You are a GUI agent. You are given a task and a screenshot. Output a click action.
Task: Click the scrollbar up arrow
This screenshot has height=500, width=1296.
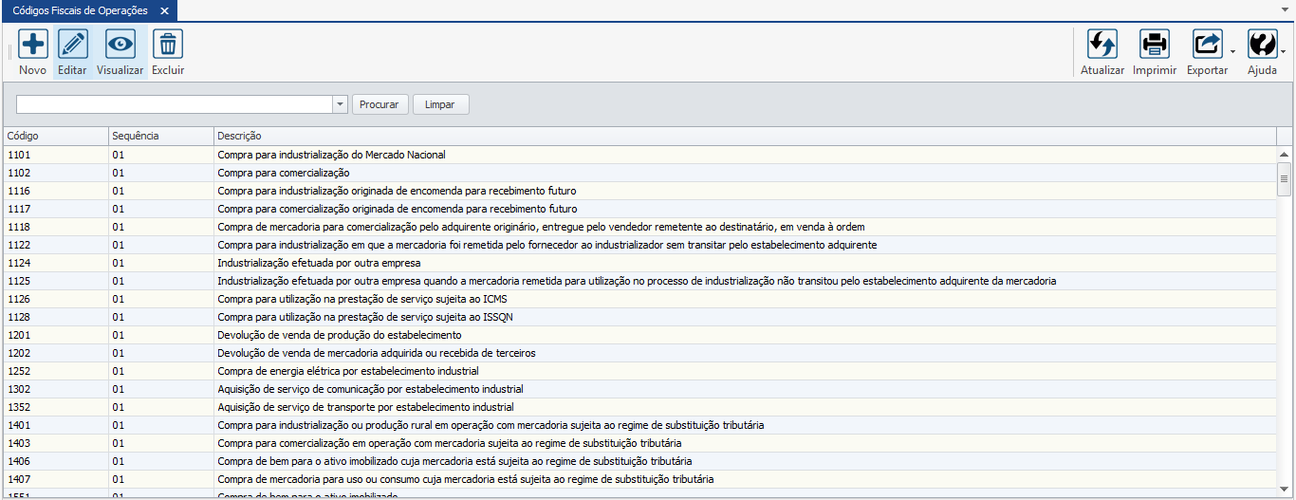(1285, 154)
